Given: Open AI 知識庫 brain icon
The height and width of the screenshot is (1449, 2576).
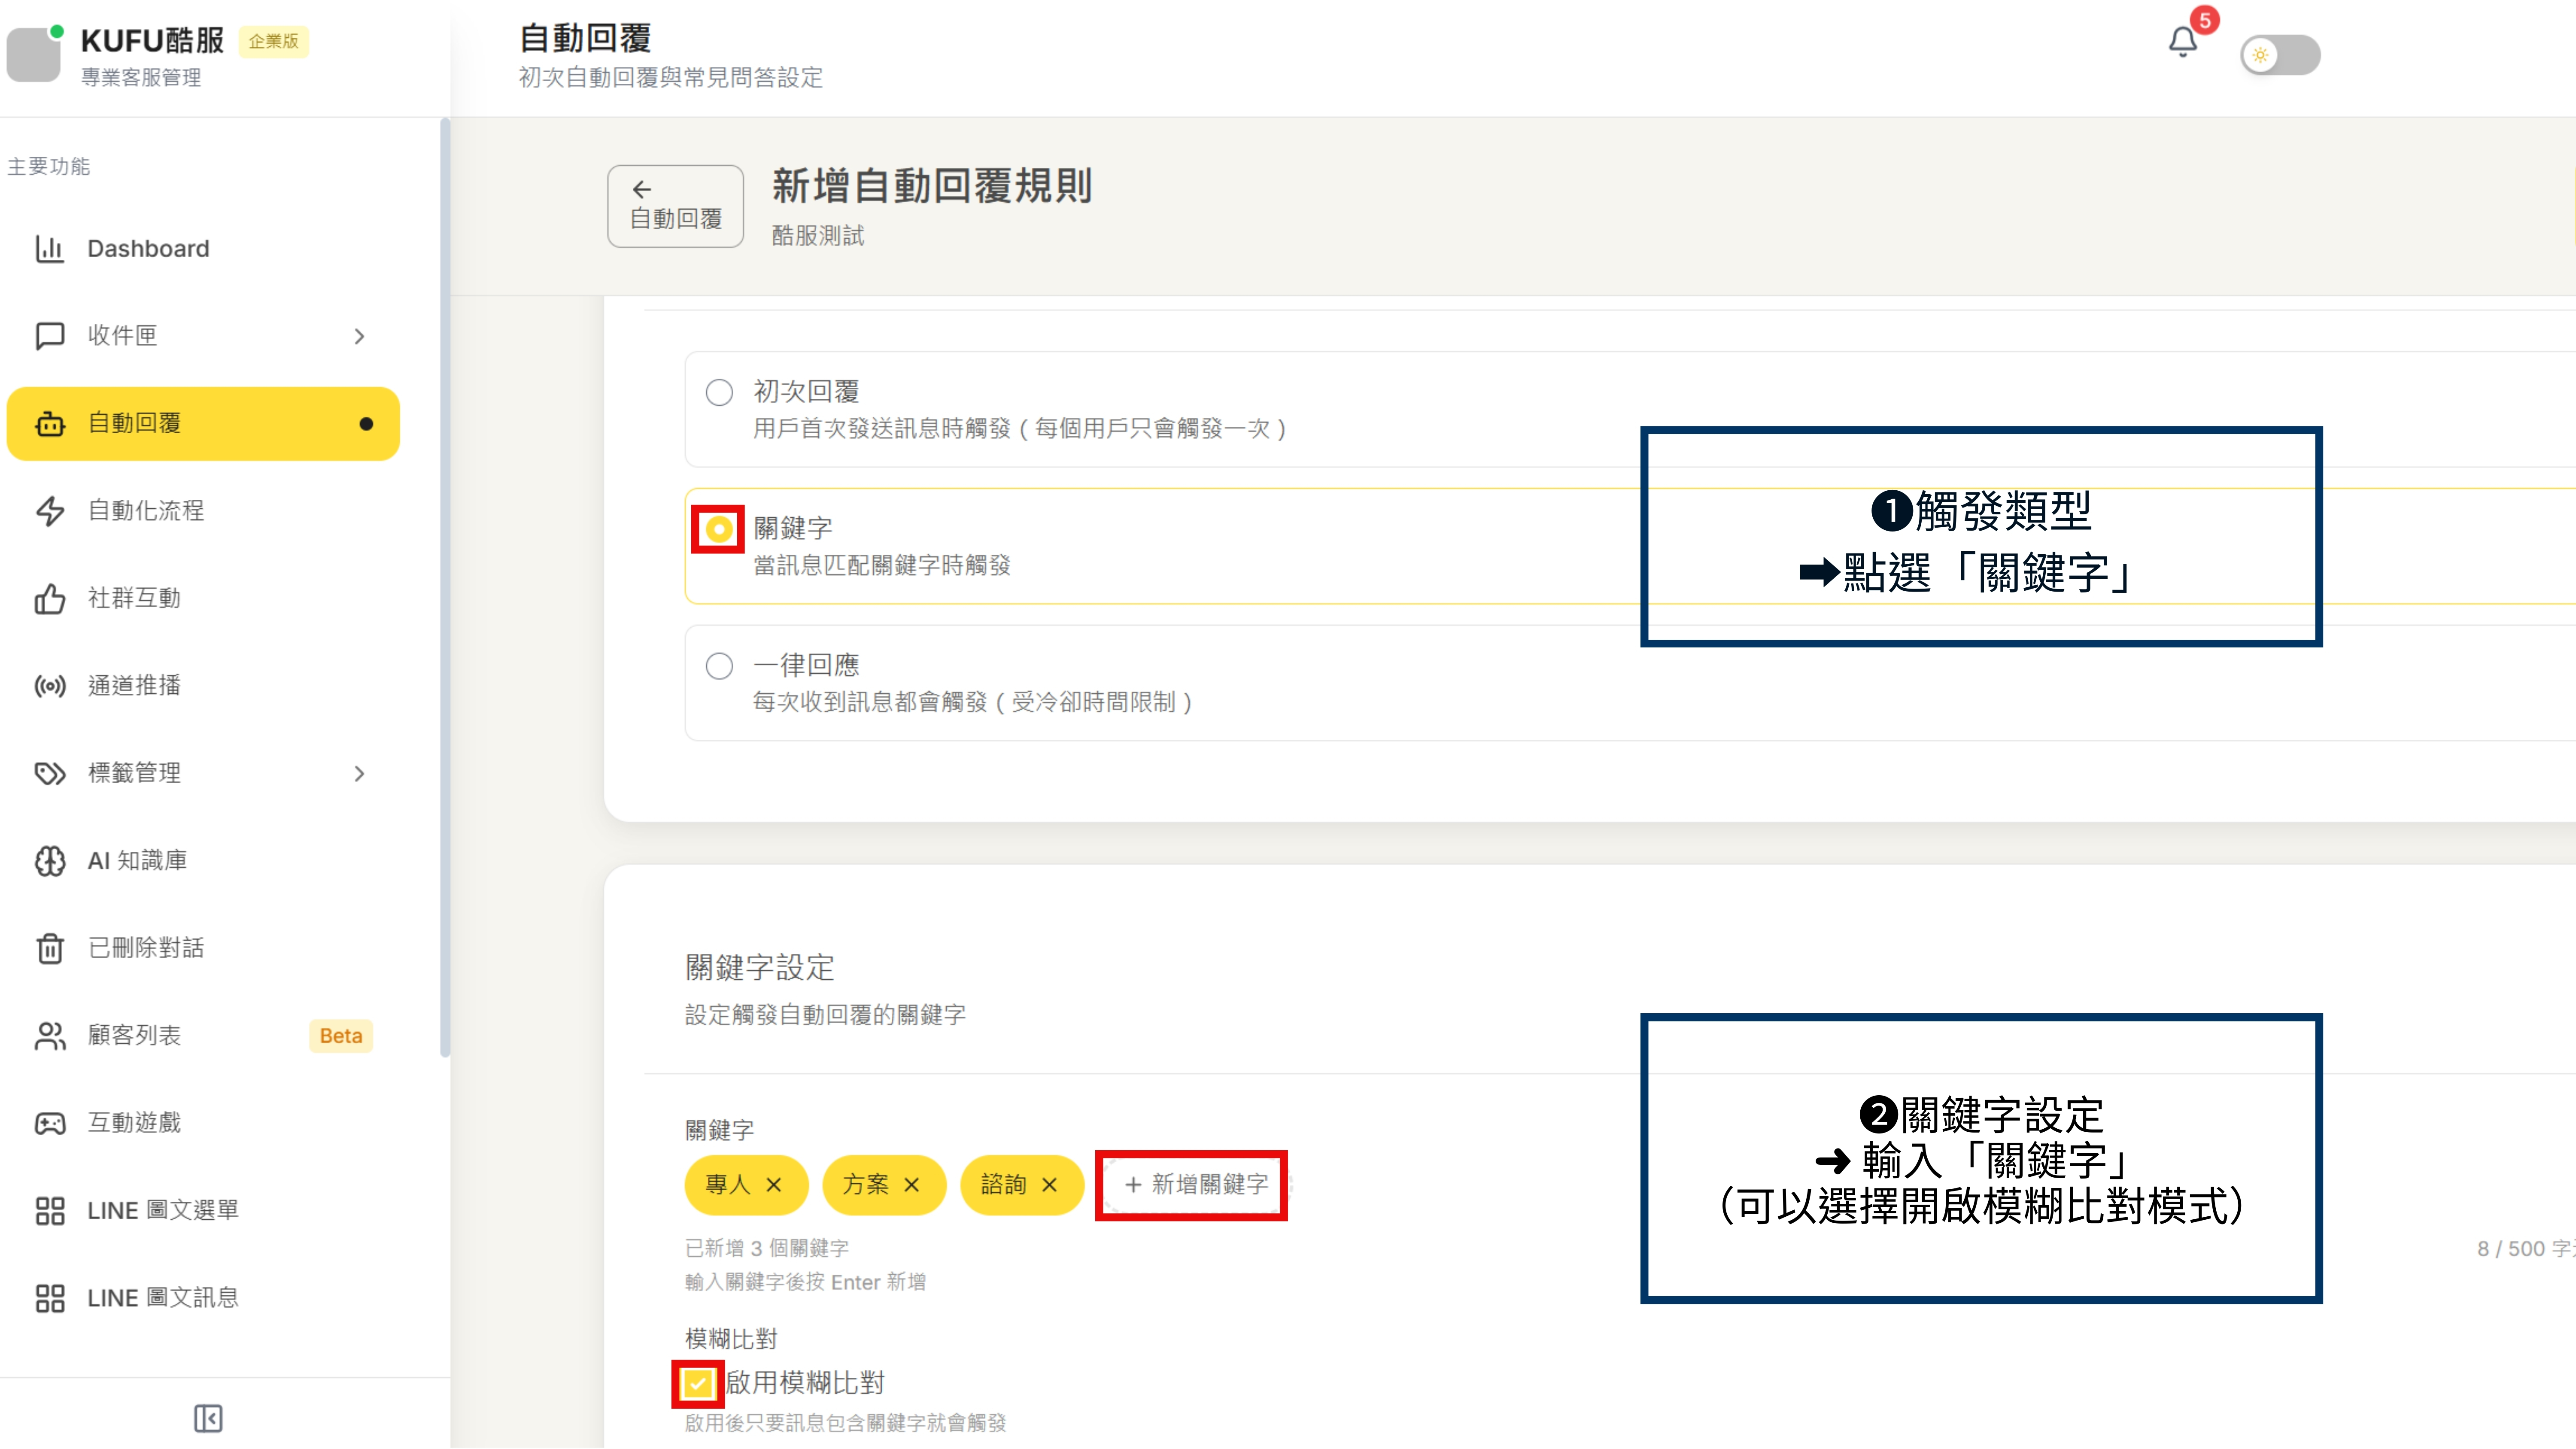Looking at the screenshot, I should pyautogui.click(x=49, y=860).
